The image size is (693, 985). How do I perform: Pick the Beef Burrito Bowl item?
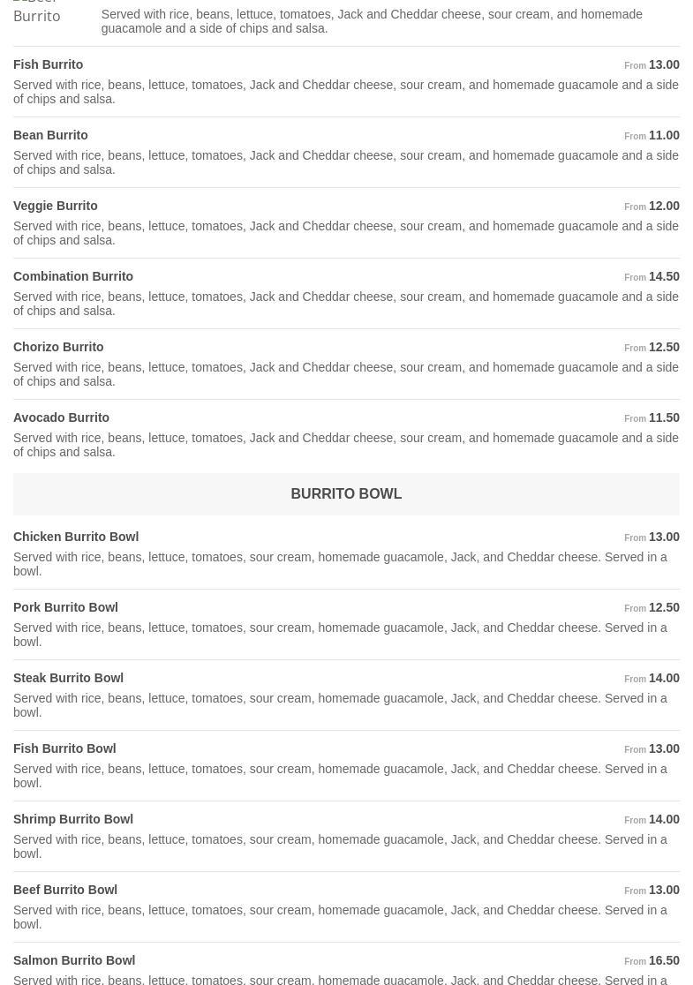[x=65, y=890]
